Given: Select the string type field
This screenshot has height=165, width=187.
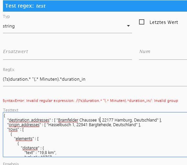Looking at the screenshot, I should coord(68,26).
